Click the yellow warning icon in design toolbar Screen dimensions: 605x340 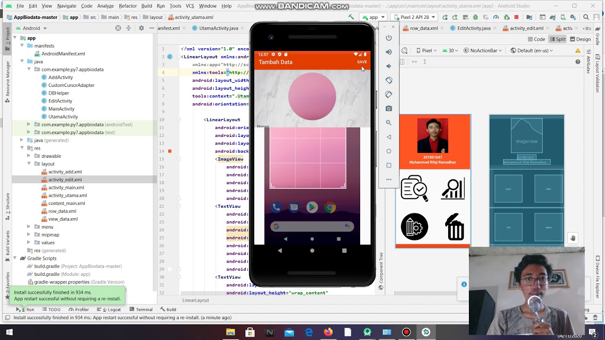pos(578,51)
